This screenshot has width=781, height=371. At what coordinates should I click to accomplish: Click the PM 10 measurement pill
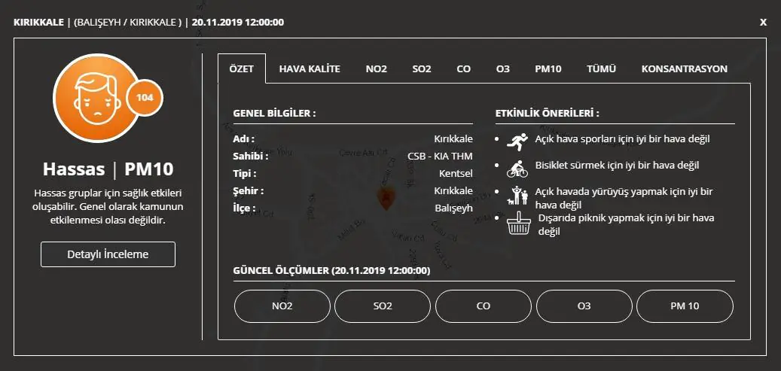[685, 306]
